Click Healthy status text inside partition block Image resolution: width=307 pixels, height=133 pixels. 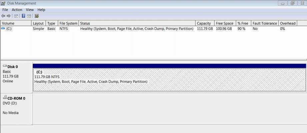coord(91,81)
